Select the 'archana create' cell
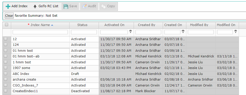Viewport: 246px width, 95px height. (40, 80)
